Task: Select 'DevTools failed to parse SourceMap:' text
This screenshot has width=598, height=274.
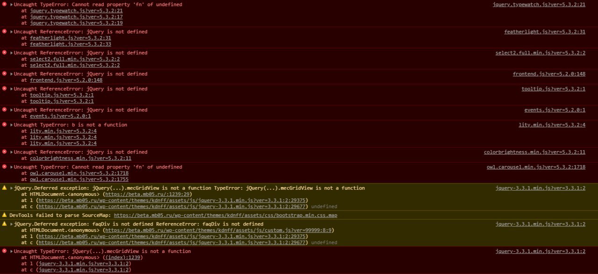Action: click(x=60, y=215)
